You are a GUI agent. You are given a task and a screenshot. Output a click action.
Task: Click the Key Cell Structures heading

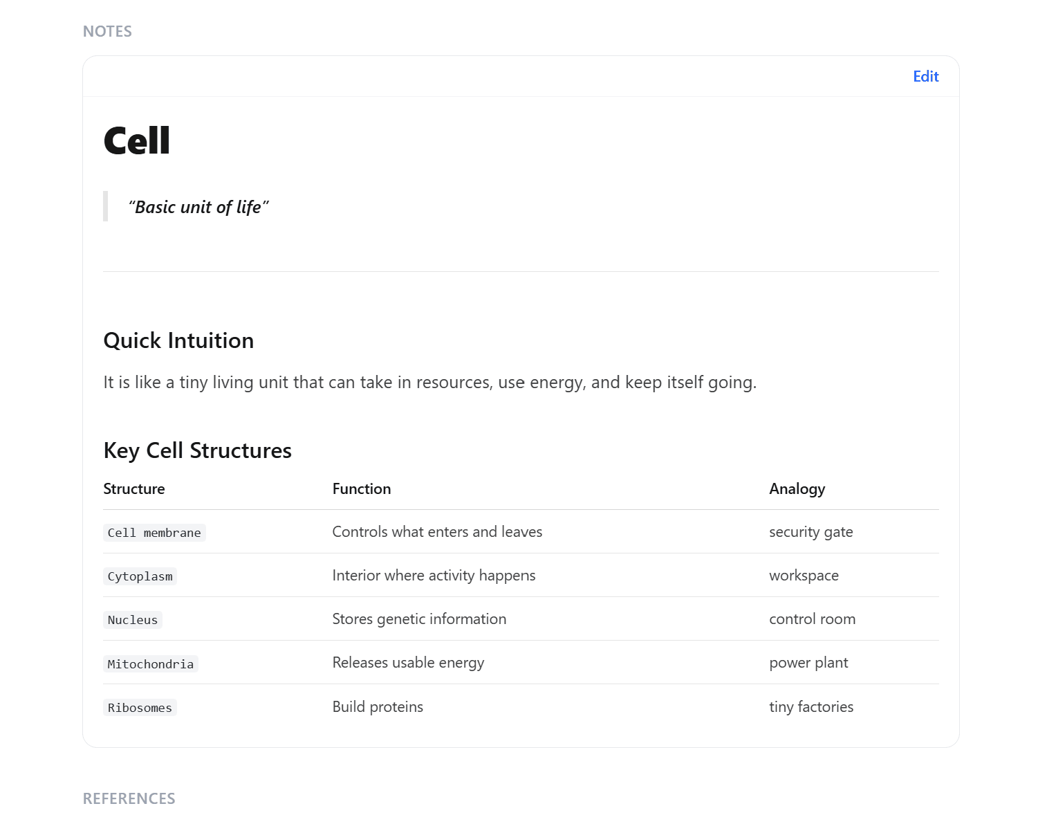click(197, 450)
